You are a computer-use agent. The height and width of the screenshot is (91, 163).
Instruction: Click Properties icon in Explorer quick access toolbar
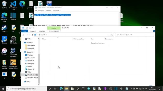tap(27, 28)
